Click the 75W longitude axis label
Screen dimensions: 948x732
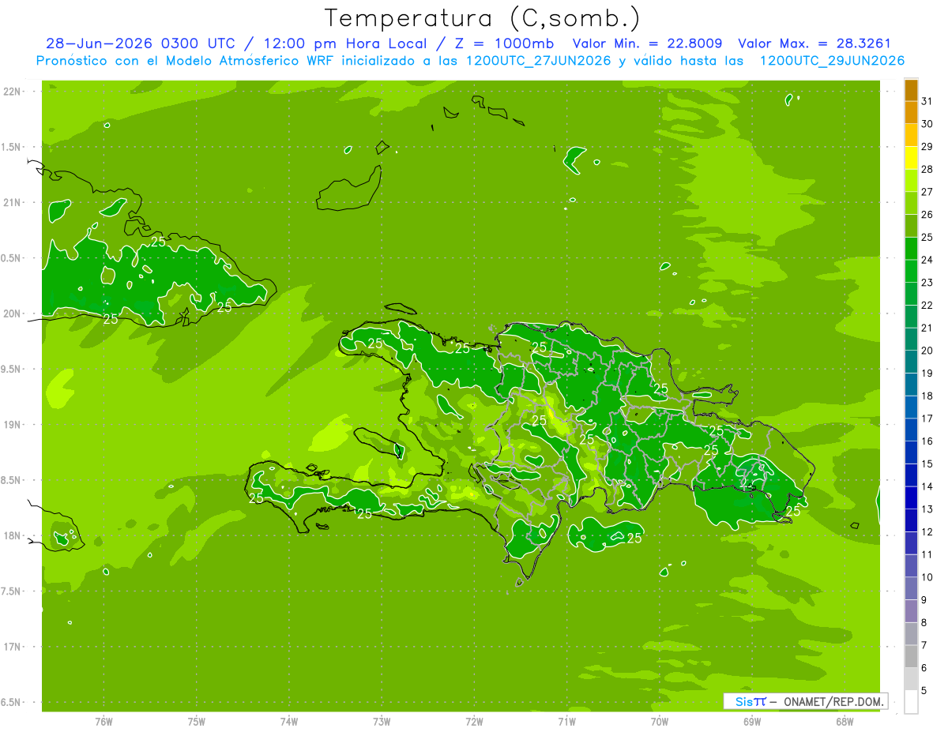(x=197, y=722)
